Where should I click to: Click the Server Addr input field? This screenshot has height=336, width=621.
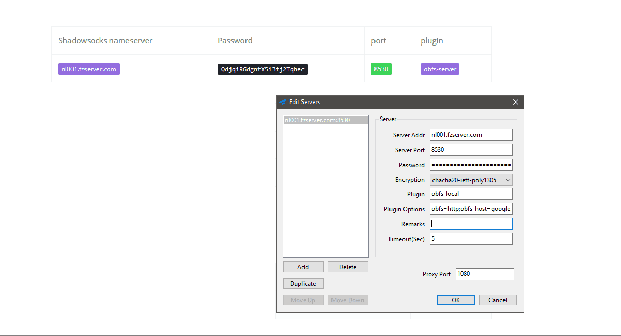point(471,135)
